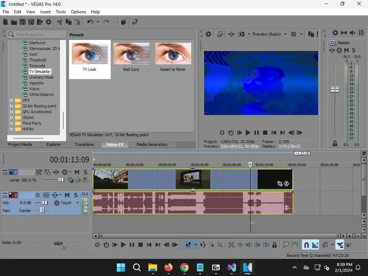This screenshot has height=276, width=368.
Task: Open Master bus audio properties gear
Action: tap(335, 33)
